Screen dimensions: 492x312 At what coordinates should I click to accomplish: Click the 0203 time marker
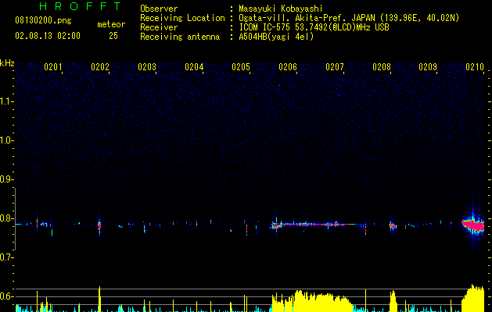point(147,67)
